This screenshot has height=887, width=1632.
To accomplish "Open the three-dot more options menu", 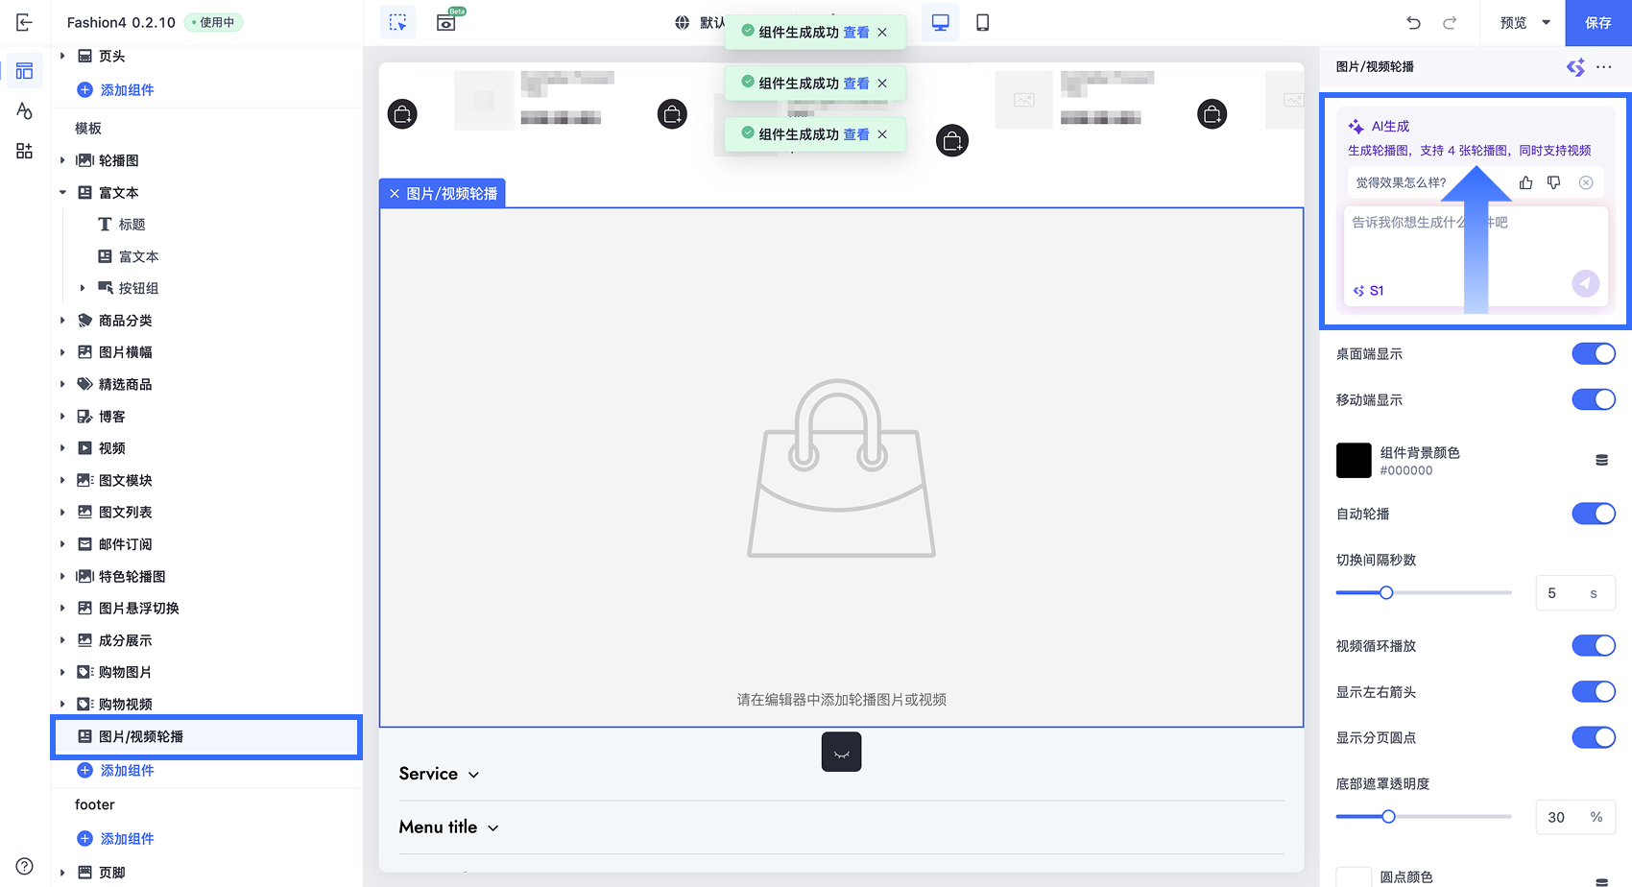I will click(1604, 66).
